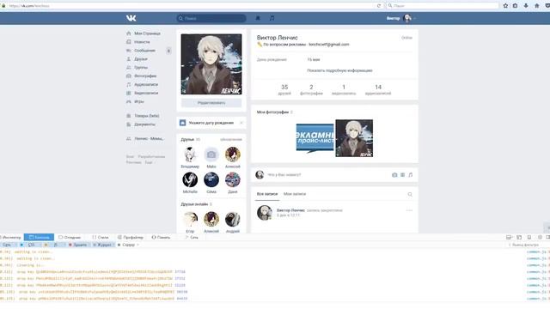Attach a video icon in the post box

point(403,175)
